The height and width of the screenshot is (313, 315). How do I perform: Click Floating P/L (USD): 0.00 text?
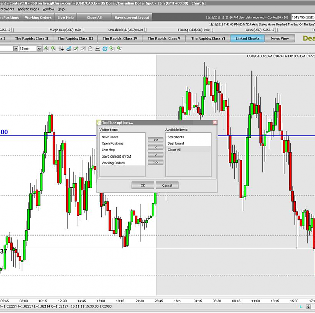click(194, 30)
